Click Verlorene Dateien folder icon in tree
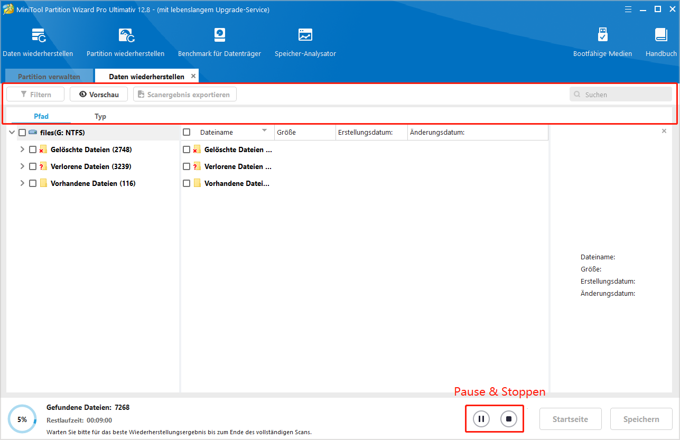The width and height of the screenshot is (680, 440). click(x=43, y=166)
